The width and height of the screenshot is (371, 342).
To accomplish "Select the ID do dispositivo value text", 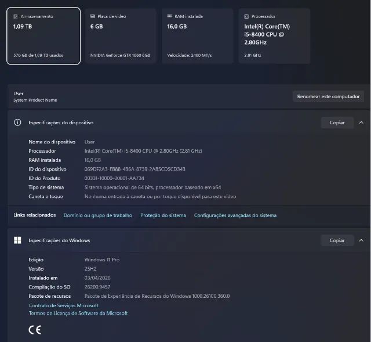I will [x=135, y=169].
